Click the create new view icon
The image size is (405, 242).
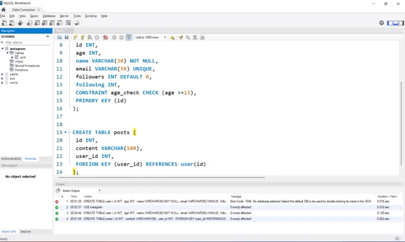[45, 23]
